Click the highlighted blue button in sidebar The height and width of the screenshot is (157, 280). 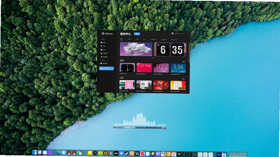pyautogui.click(x=106, y=69)
